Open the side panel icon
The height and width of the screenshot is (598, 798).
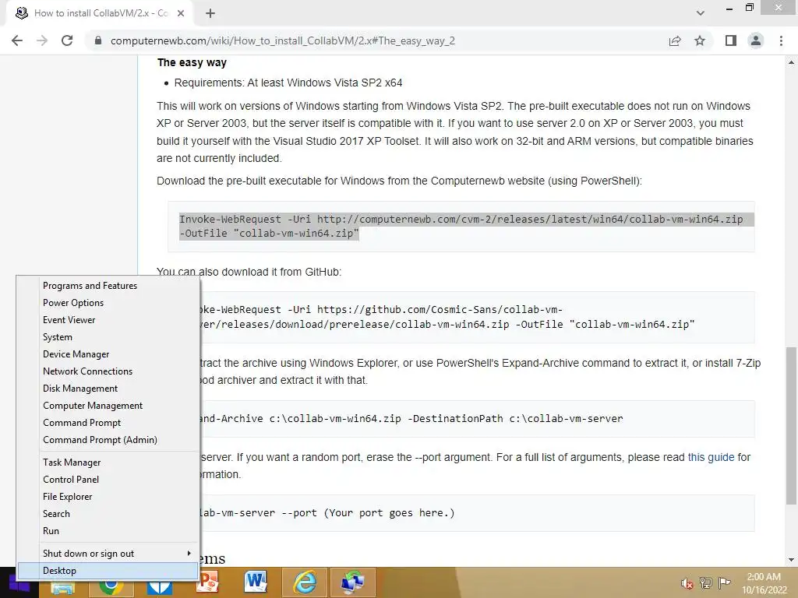(x=731, y=40)
